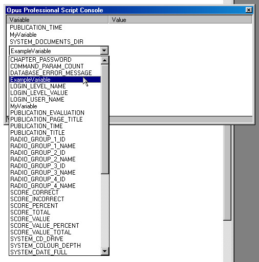Click the dropdown list scroll down arrow
This screenshot has width=259, height=262.
(104, 251)
